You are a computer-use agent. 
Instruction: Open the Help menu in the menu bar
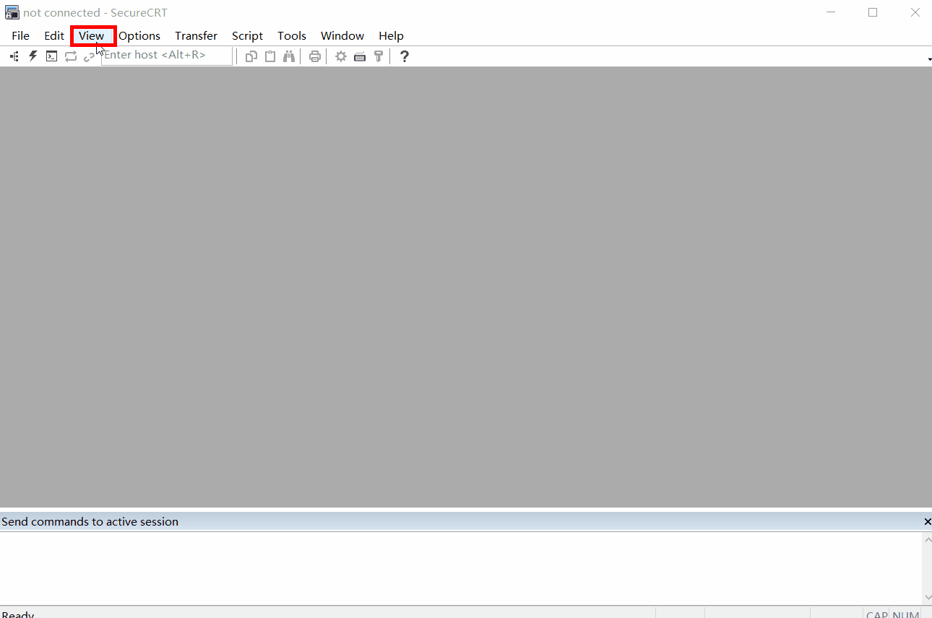click(x=391, y=35)
